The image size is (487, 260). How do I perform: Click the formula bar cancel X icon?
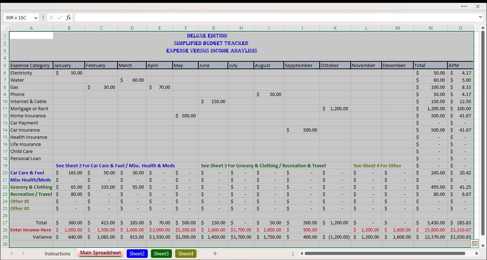click(x=51, y=17)
